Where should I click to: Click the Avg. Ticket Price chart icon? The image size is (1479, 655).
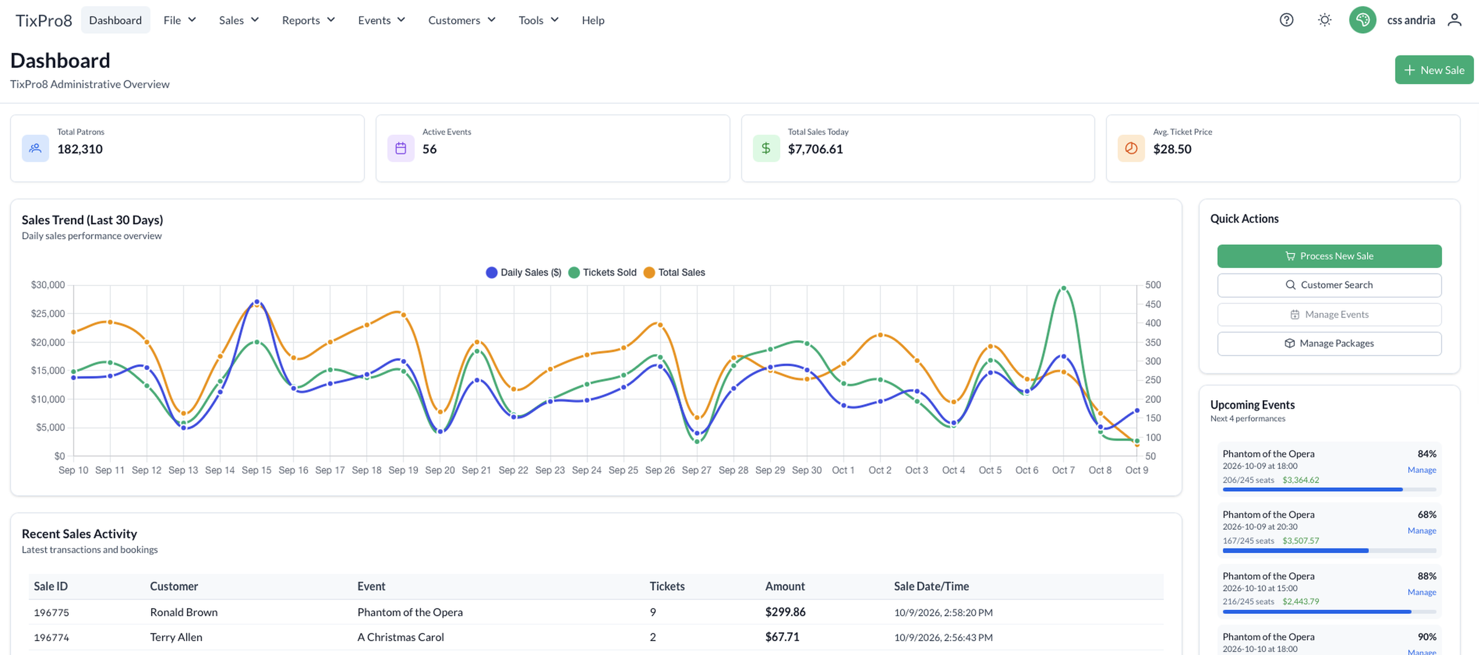click(x=1130, y=148)
